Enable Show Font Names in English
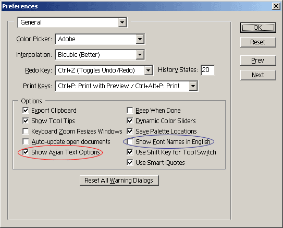Image resolution: width=283 pixels, height=228 pixels. [x=130, y=141]
